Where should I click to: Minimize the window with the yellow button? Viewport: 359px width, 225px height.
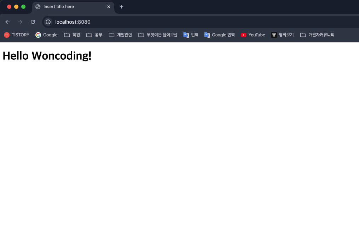pyautogui.click(x=16, y=7)
